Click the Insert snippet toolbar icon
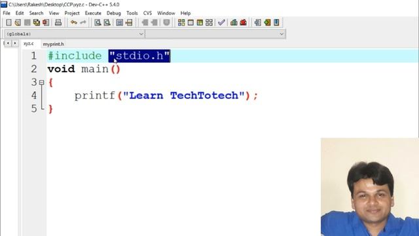This screenshot has height=236, width=419. pyautogui.click(x=257, y=22)
